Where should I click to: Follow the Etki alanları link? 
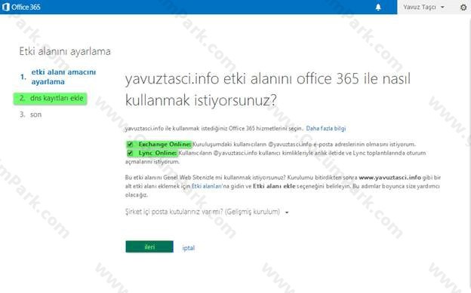(x=207, y=186)
